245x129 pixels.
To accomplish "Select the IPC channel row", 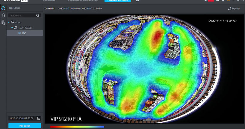I will pos(25,33).
